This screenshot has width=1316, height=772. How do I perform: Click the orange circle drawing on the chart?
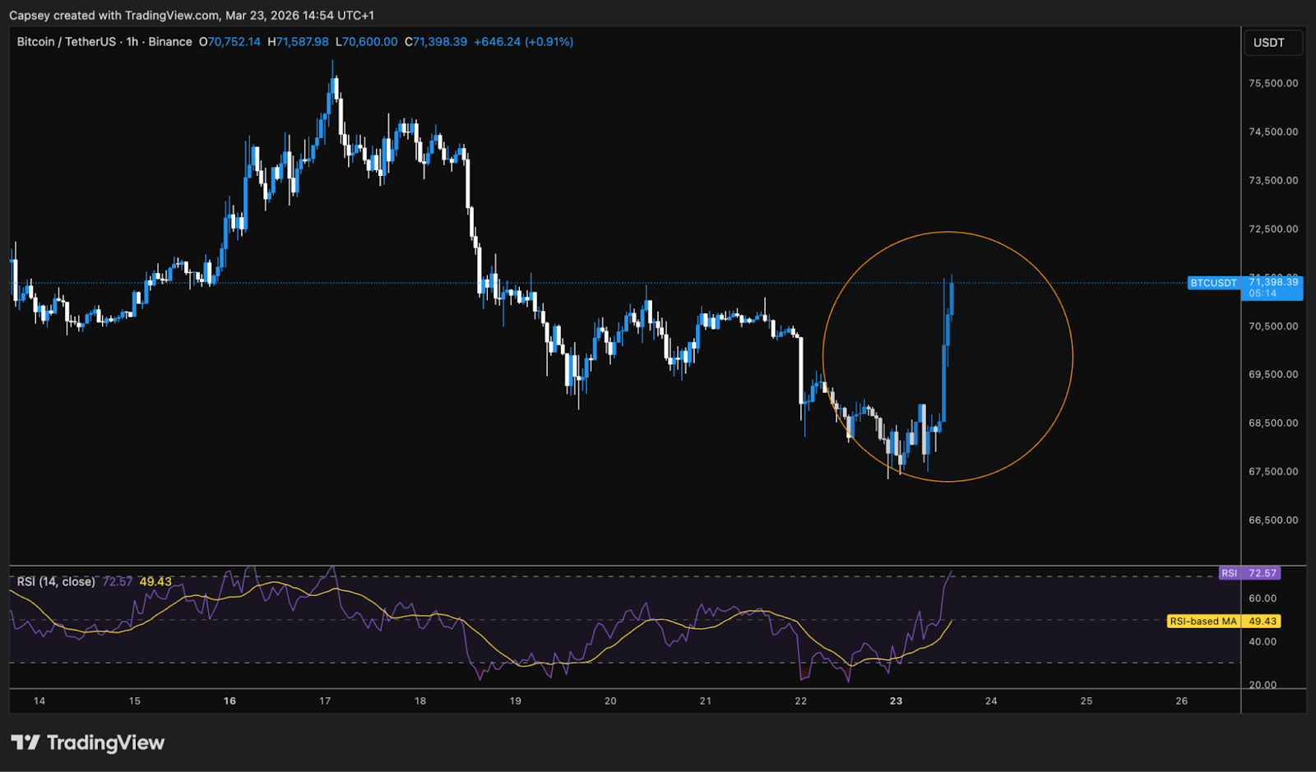pyautogui.click(x=948, y=233)
